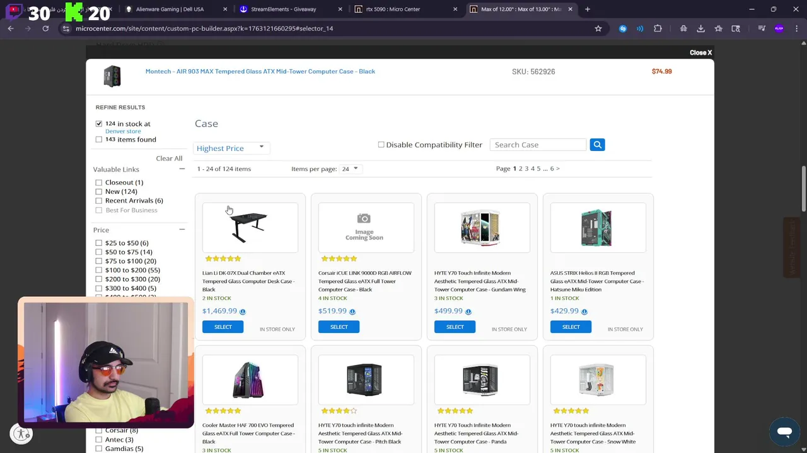Bookmark this page with the star icon
807x453 pixels.
tap(598, 28)
